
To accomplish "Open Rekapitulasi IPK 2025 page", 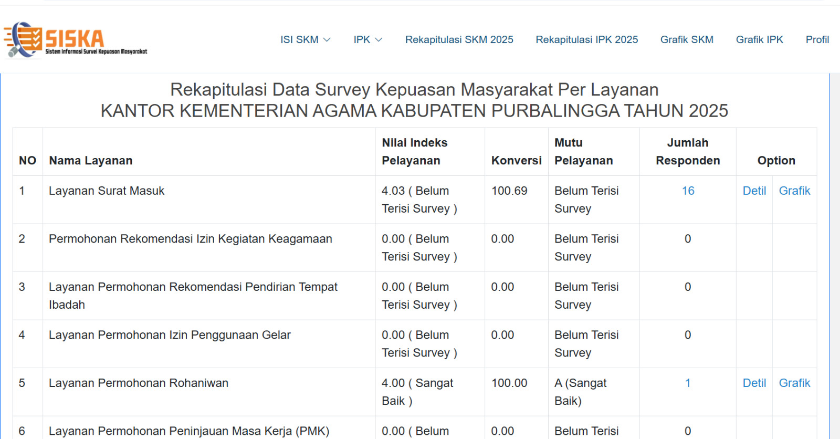I will (587, 39).
